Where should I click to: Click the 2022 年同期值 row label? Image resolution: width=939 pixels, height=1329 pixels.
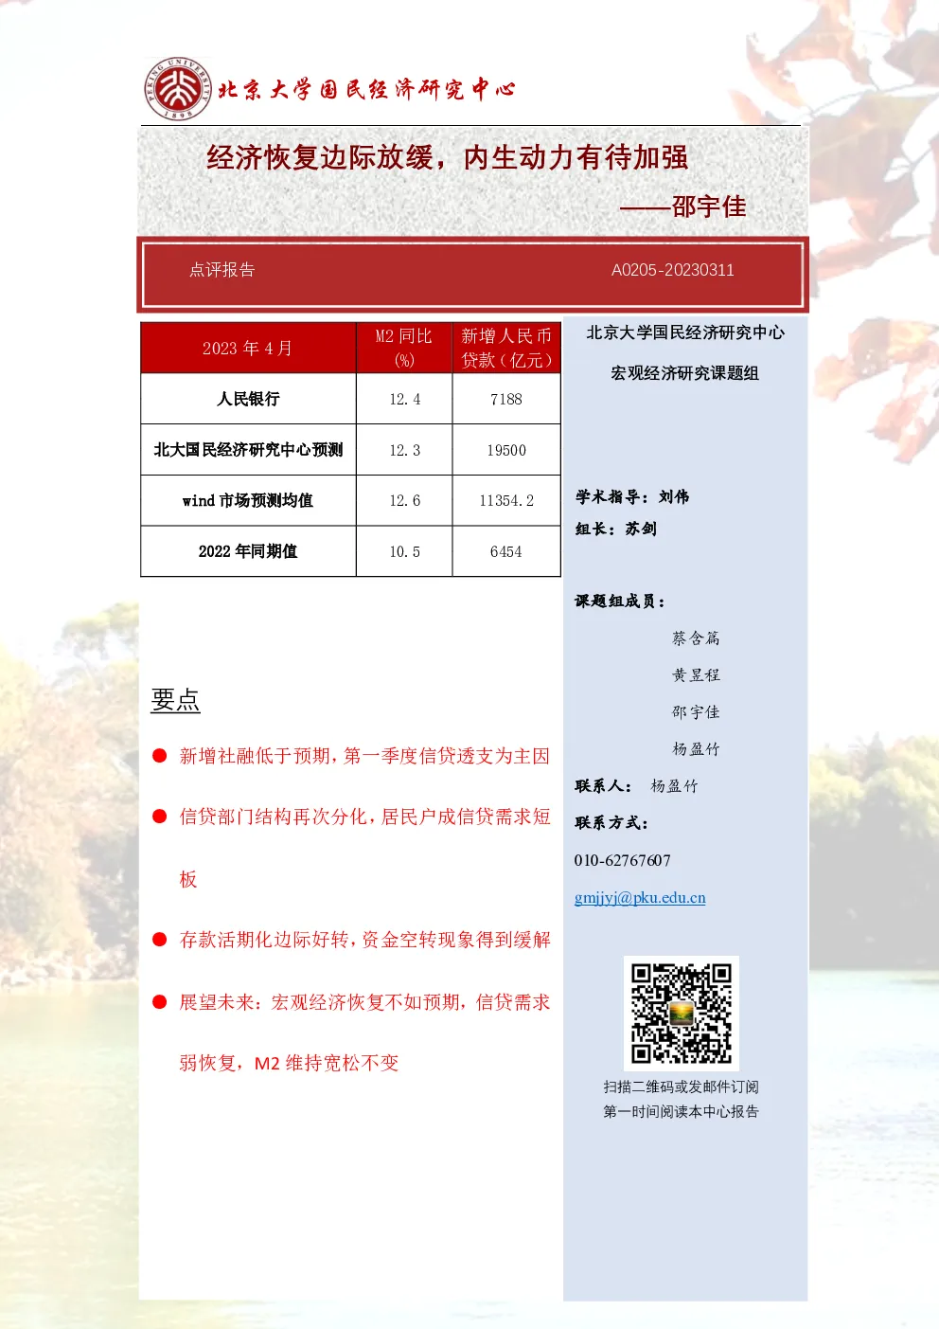point(248,551)
